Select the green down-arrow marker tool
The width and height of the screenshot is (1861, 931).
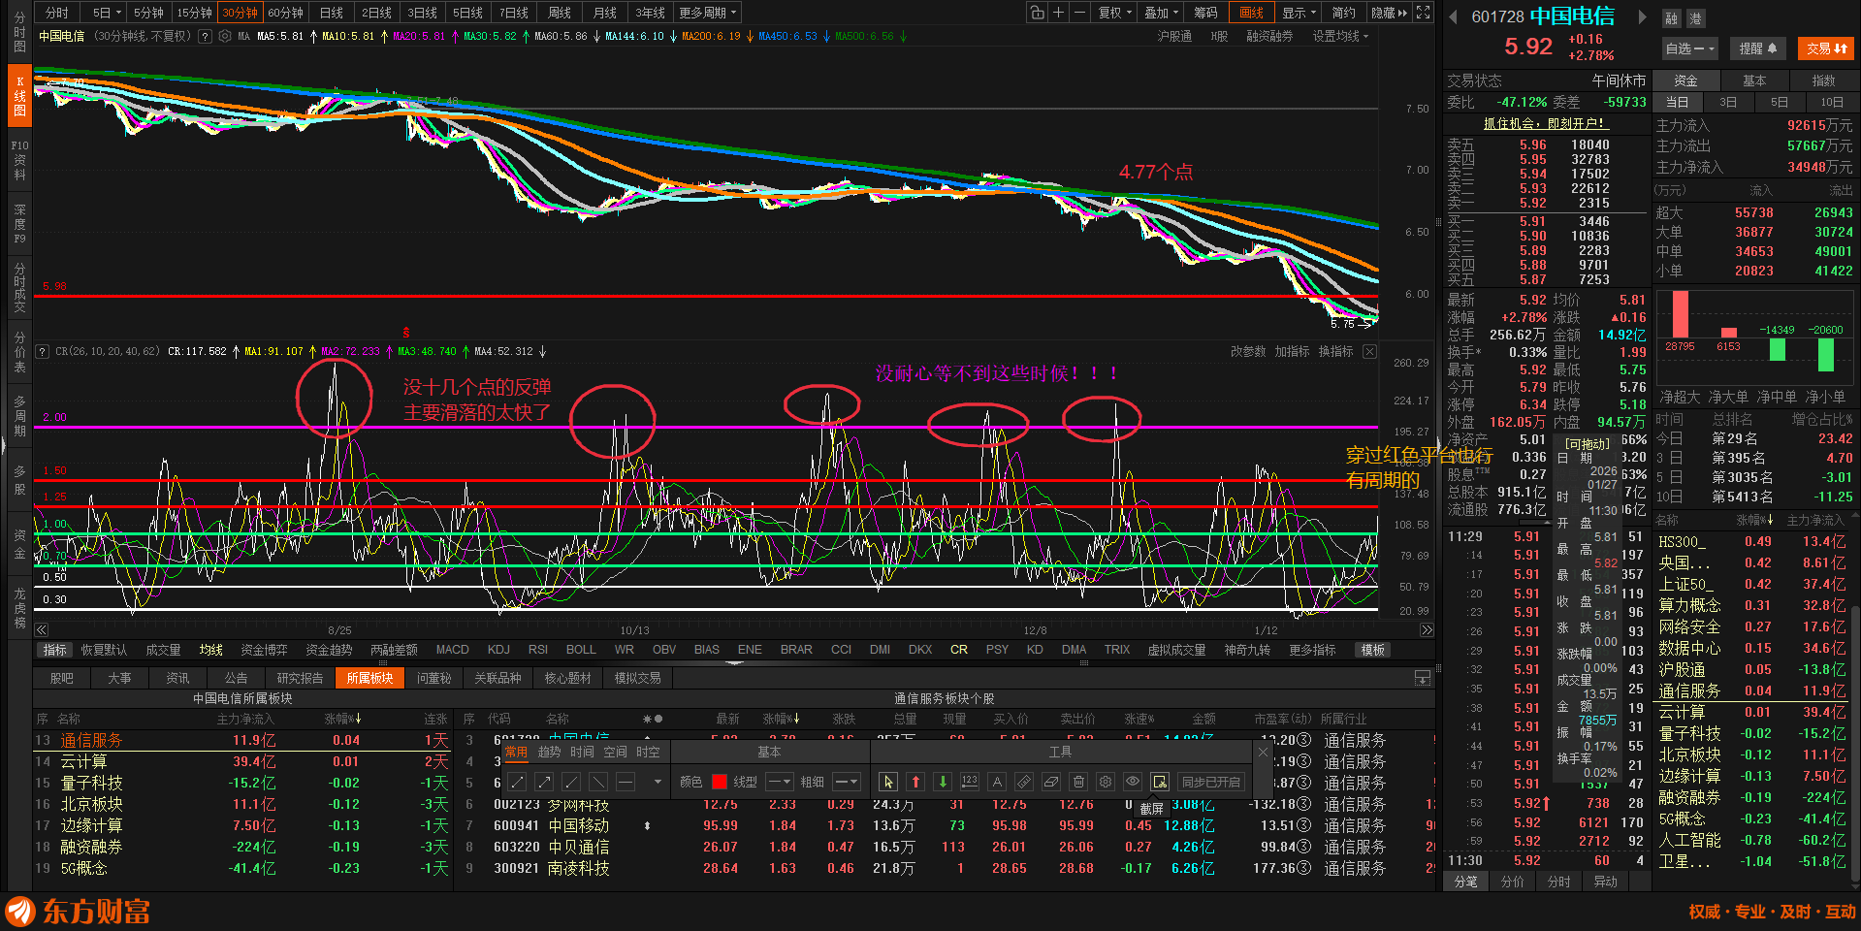point(943,782)
